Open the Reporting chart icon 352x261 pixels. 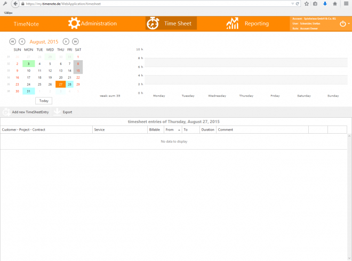point(232,23)
